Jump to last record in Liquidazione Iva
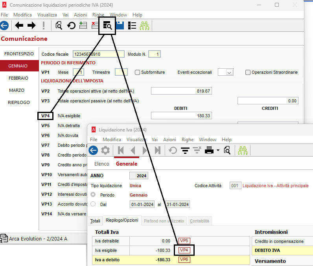This screenshot has width=313, height=266. [x=158, y=150]
